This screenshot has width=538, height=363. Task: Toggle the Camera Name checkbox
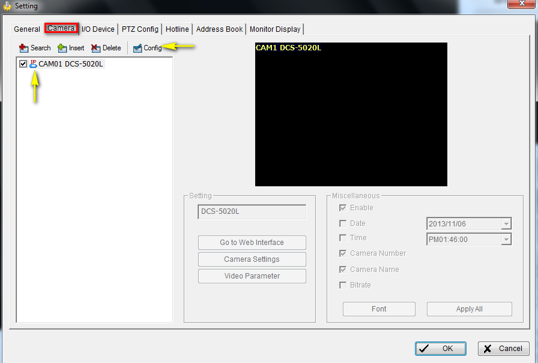pyautogui.click(x=342, y=270)
